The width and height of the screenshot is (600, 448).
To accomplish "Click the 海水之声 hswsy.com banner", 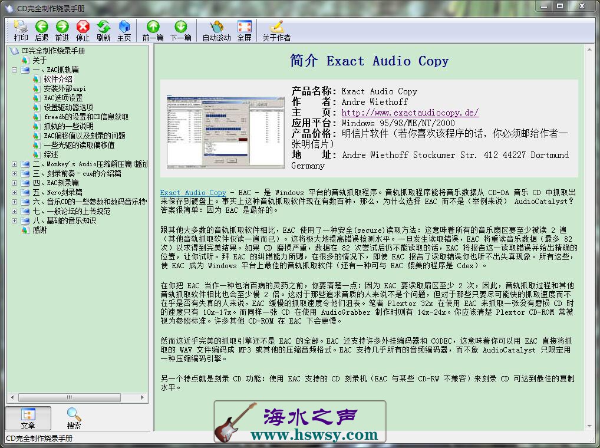I will [x=300, y=421].
